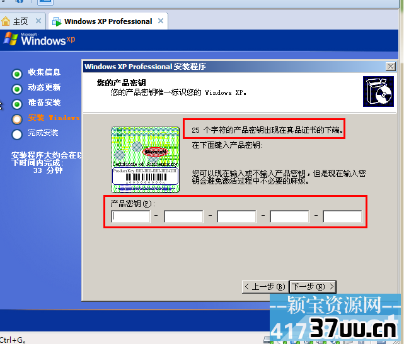Click the home icon on 主页 tab
Image resolution: width=404 pixels, height=344 pixels.
coord(6,21)
